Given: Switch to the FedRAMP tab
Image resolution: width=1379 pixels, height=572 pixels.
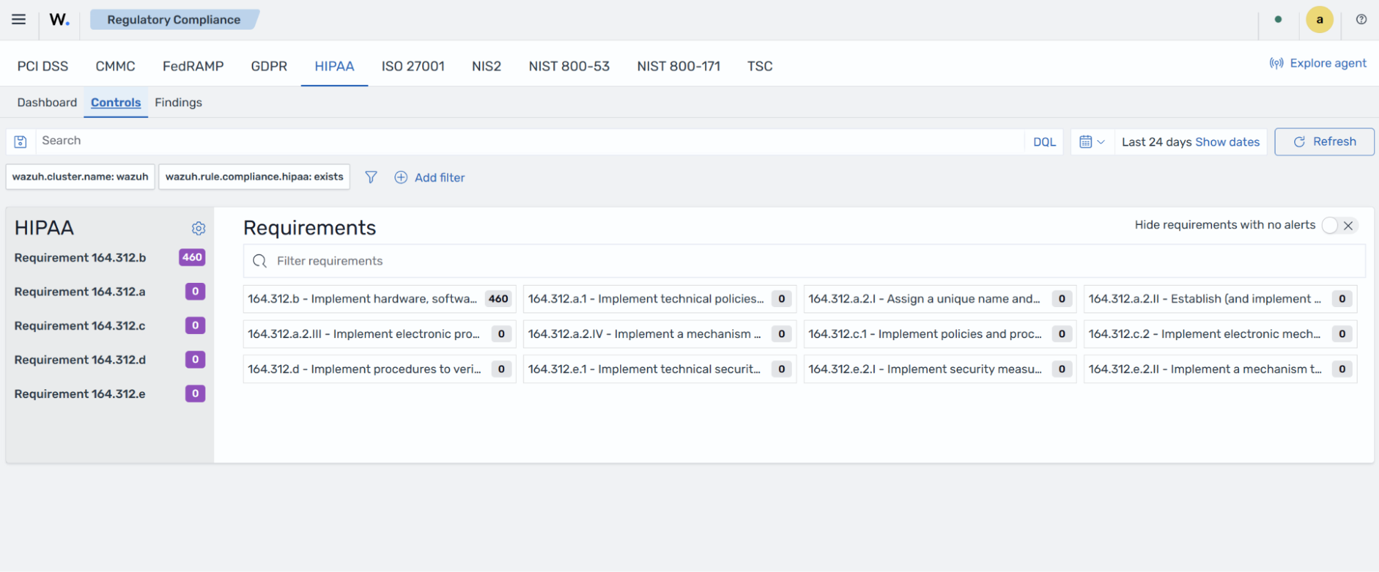Looking at the screenshot, I should (x=193, y=66).
